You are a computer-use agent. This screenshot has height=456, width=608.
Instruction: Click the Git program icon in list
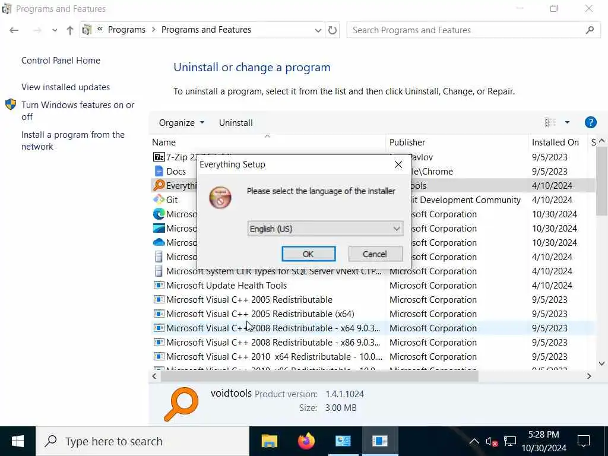tap(159, 199)
